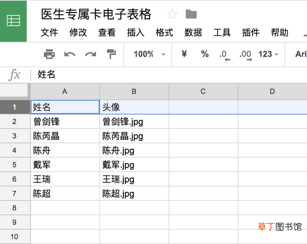Image resolution: width=307 pixels, height=244 pixels.
Task: Select row 8 header
Action: [x=15, y=208]
